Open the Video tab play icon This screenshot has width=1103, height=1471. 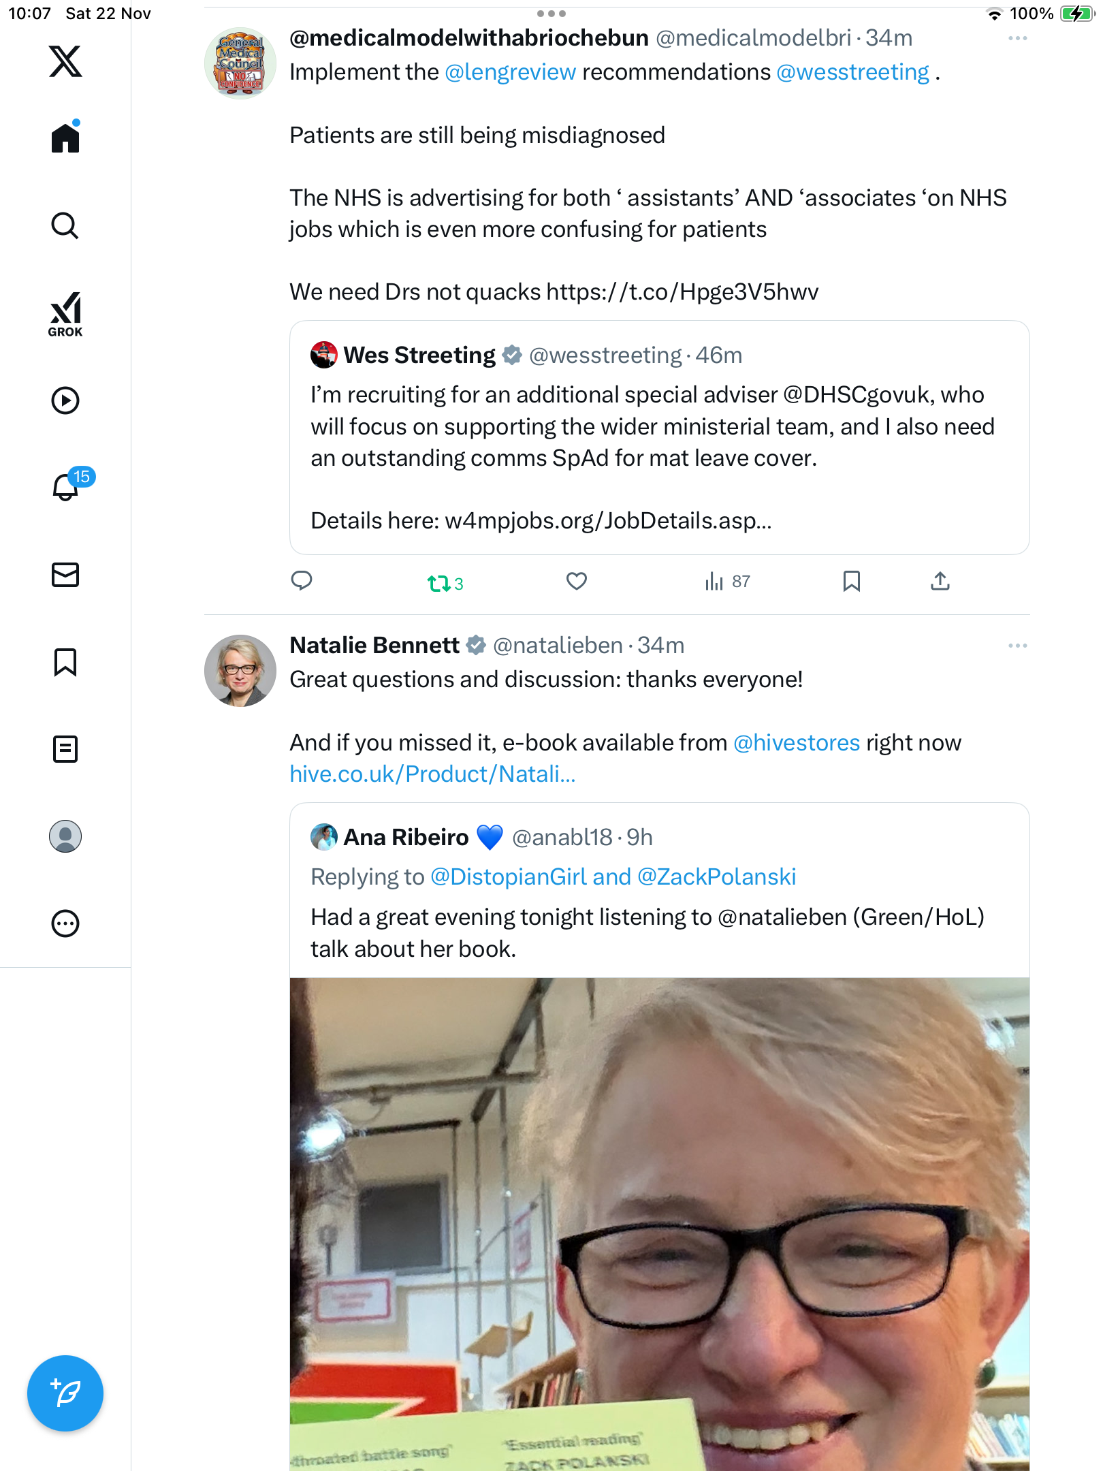click(65, 400)
